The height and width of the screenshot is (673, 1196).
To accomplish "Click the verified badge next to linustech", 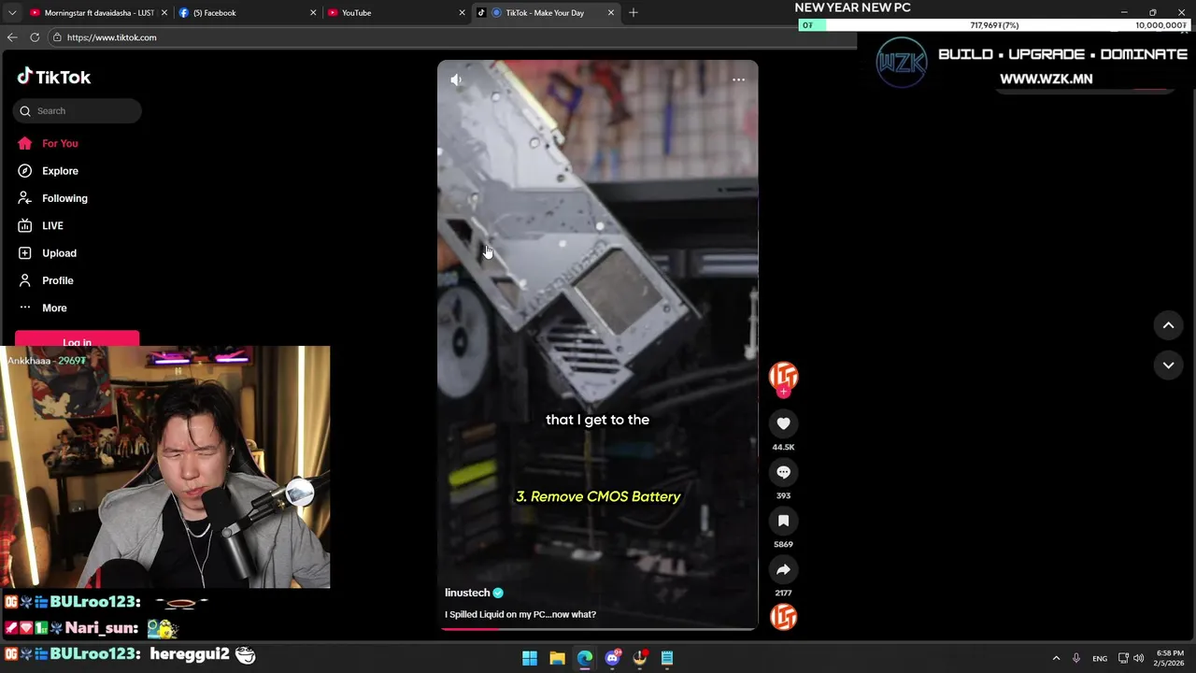I will (498, 593).
